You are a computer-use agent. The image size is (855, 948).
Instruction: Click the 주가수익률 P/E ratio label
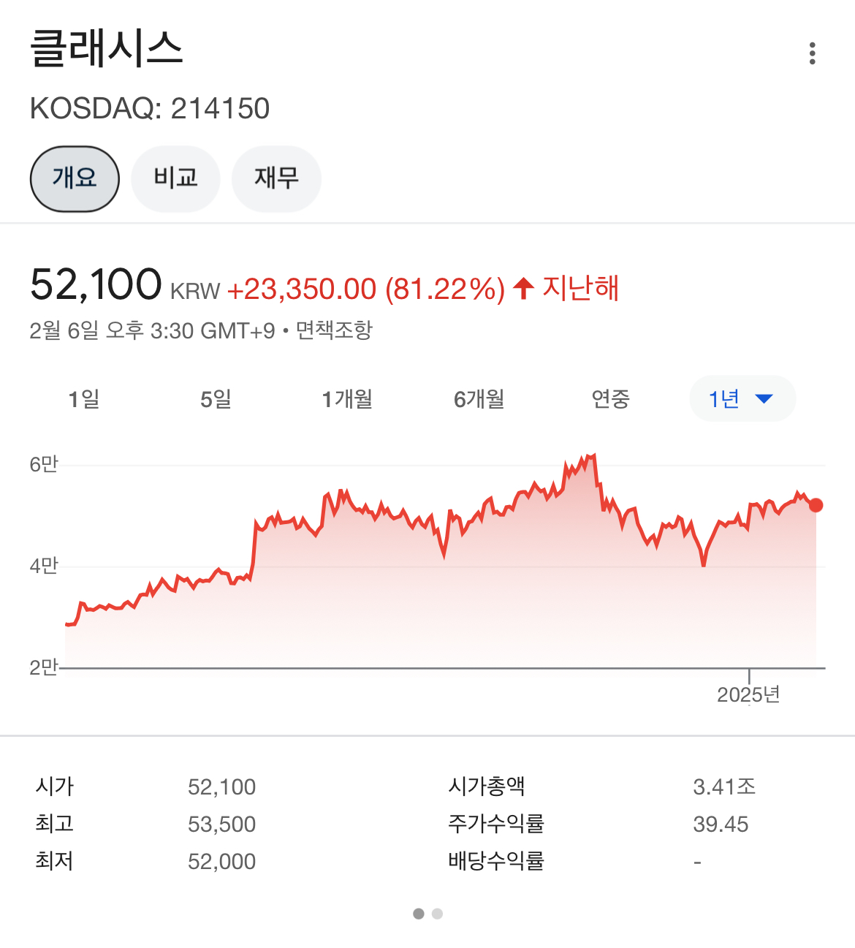496,824
